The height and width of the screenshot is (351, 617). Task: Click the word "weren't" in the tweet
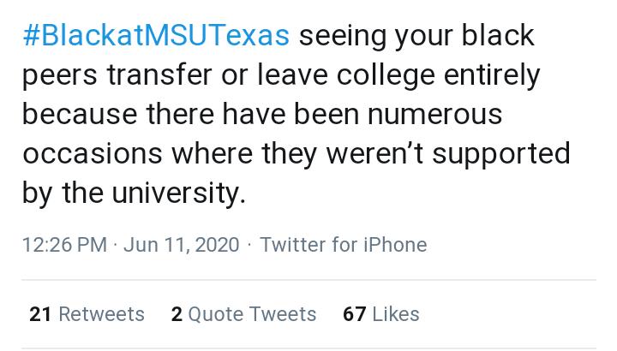tap(374, 153)
